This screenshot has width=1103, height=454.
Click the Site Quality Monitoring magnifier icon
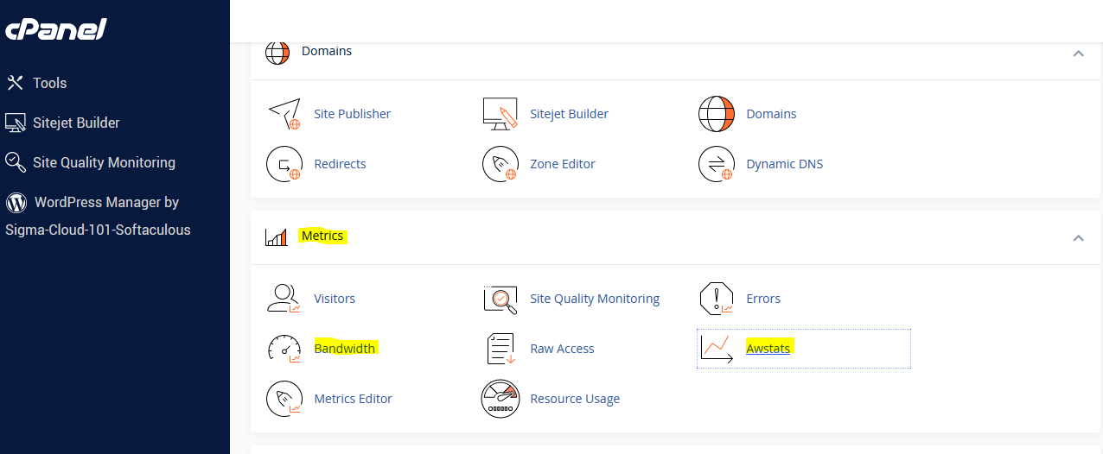click(x=500, y=299)
